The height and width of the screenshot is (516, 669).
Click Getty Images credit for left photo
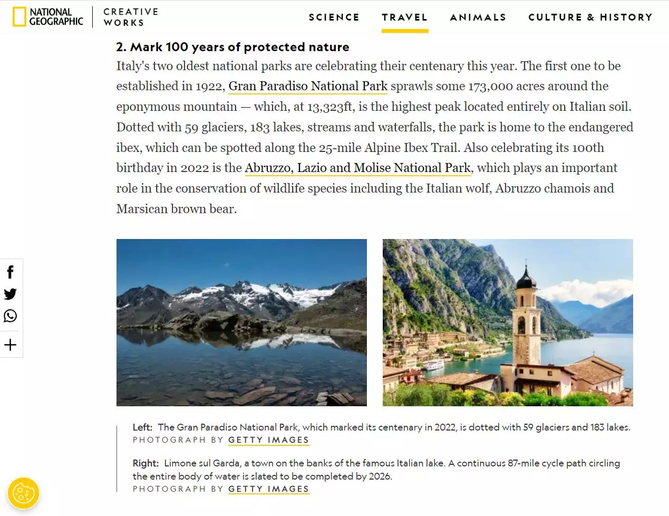pos(268,440)
